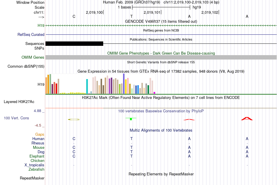Click the T base in the reference row
Image resolution: width=277 pixels, height=185 pixels.
click(132, 16)
